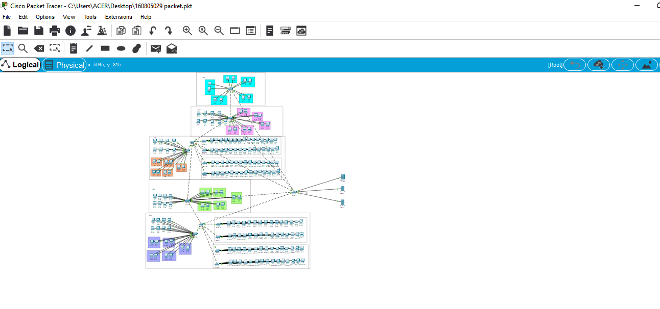Viewport: 660px width, 309px height.
Task: Click the central router right of topology
Action: (294, 192)
